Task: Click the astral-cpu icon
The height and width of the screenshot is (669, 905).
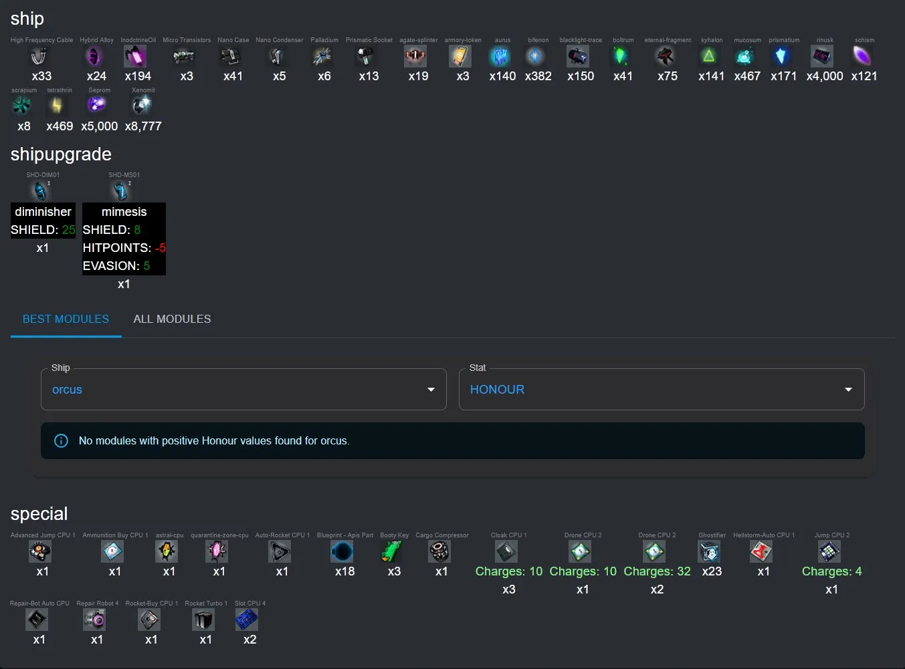Action: (x=167, y=552)
